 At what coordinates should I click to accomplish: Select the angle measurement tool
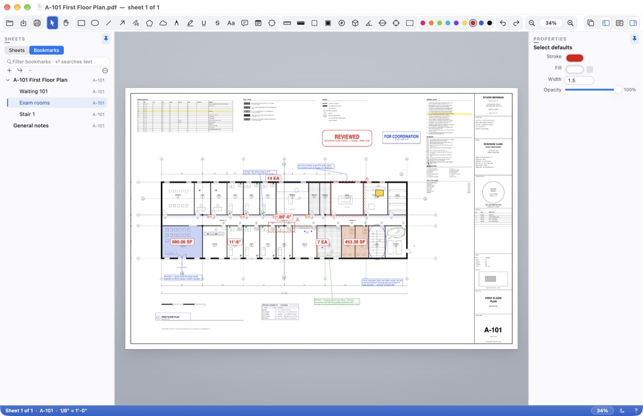[369, 23]
